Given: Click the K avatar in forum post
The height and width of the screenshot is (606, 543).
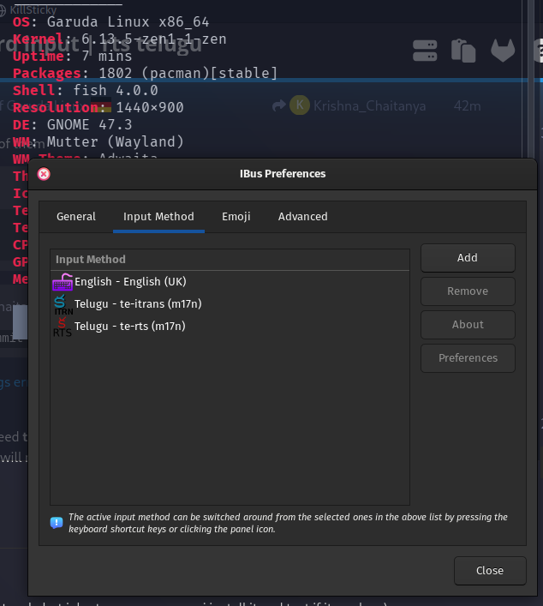Looking at the screenshot, I should 300,105.
